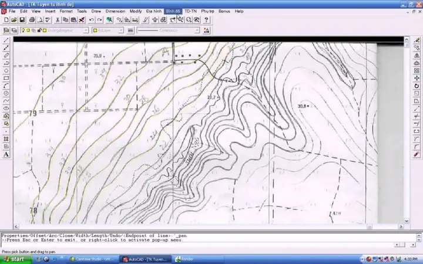Click the Help question mark icon
423x264 pixels.
coord(206,20)
